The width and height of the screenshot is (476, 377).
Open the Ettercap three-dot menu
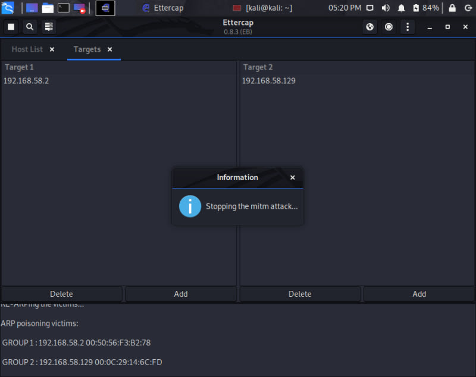[408, 27]
